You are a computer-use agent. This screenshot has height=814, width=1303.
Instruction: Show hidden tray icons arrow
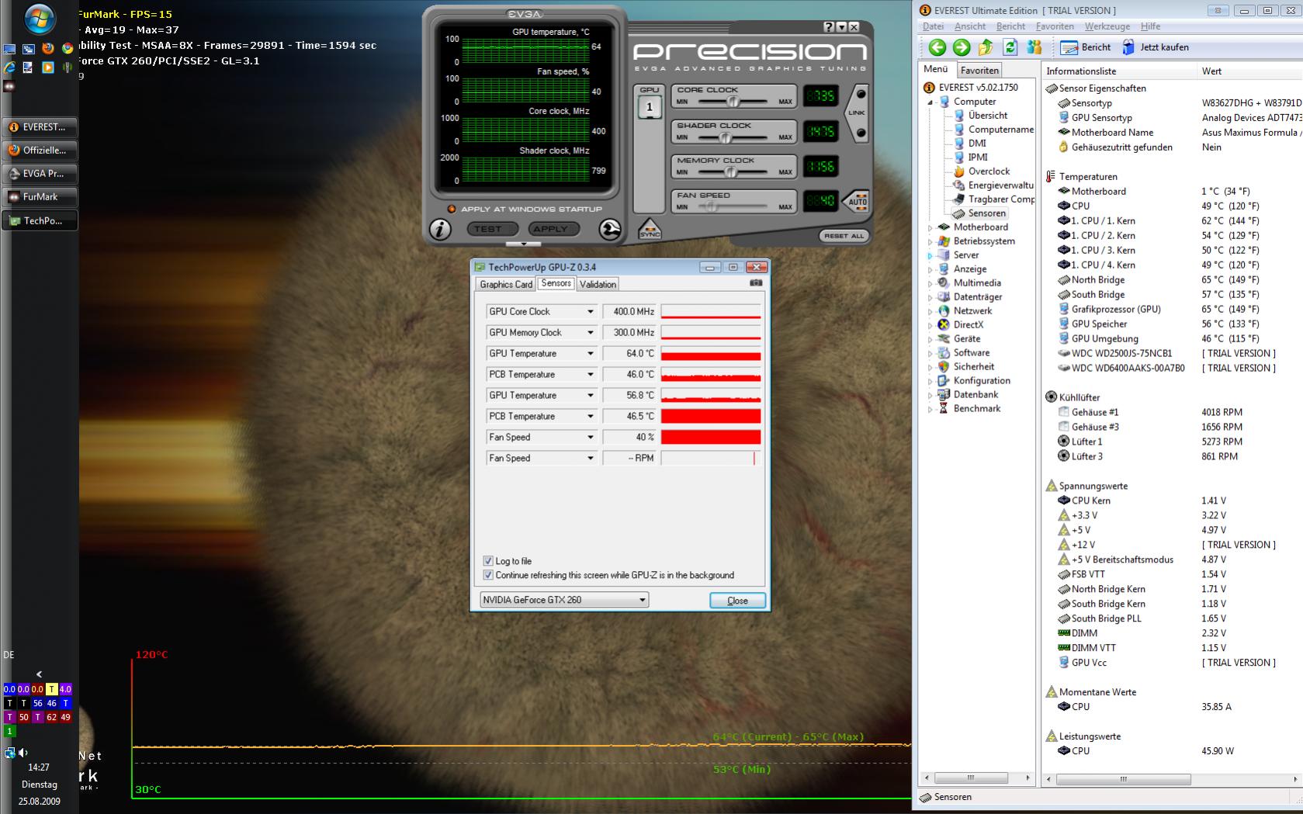(x=40, y=674)
